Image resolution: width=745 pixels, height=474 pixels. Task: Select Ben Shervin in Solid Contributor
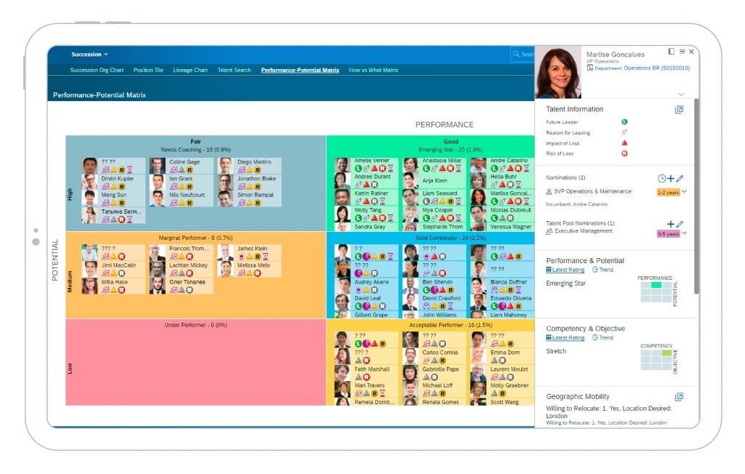434,286
